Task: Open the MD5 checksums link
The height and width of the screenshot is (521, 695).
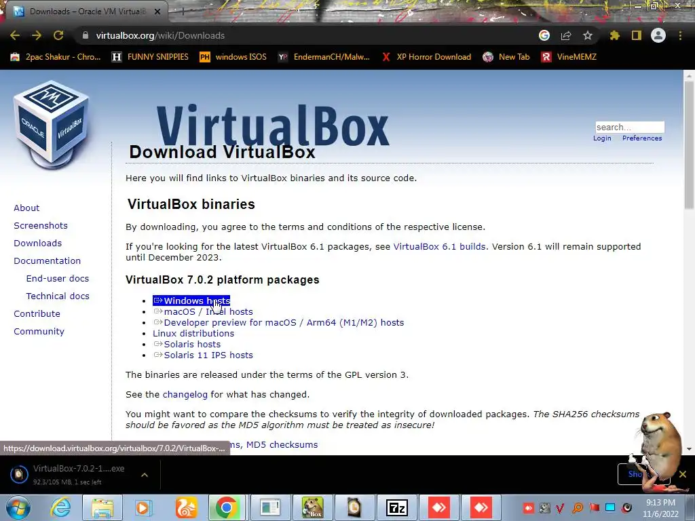Action: [x=282, y=445]
